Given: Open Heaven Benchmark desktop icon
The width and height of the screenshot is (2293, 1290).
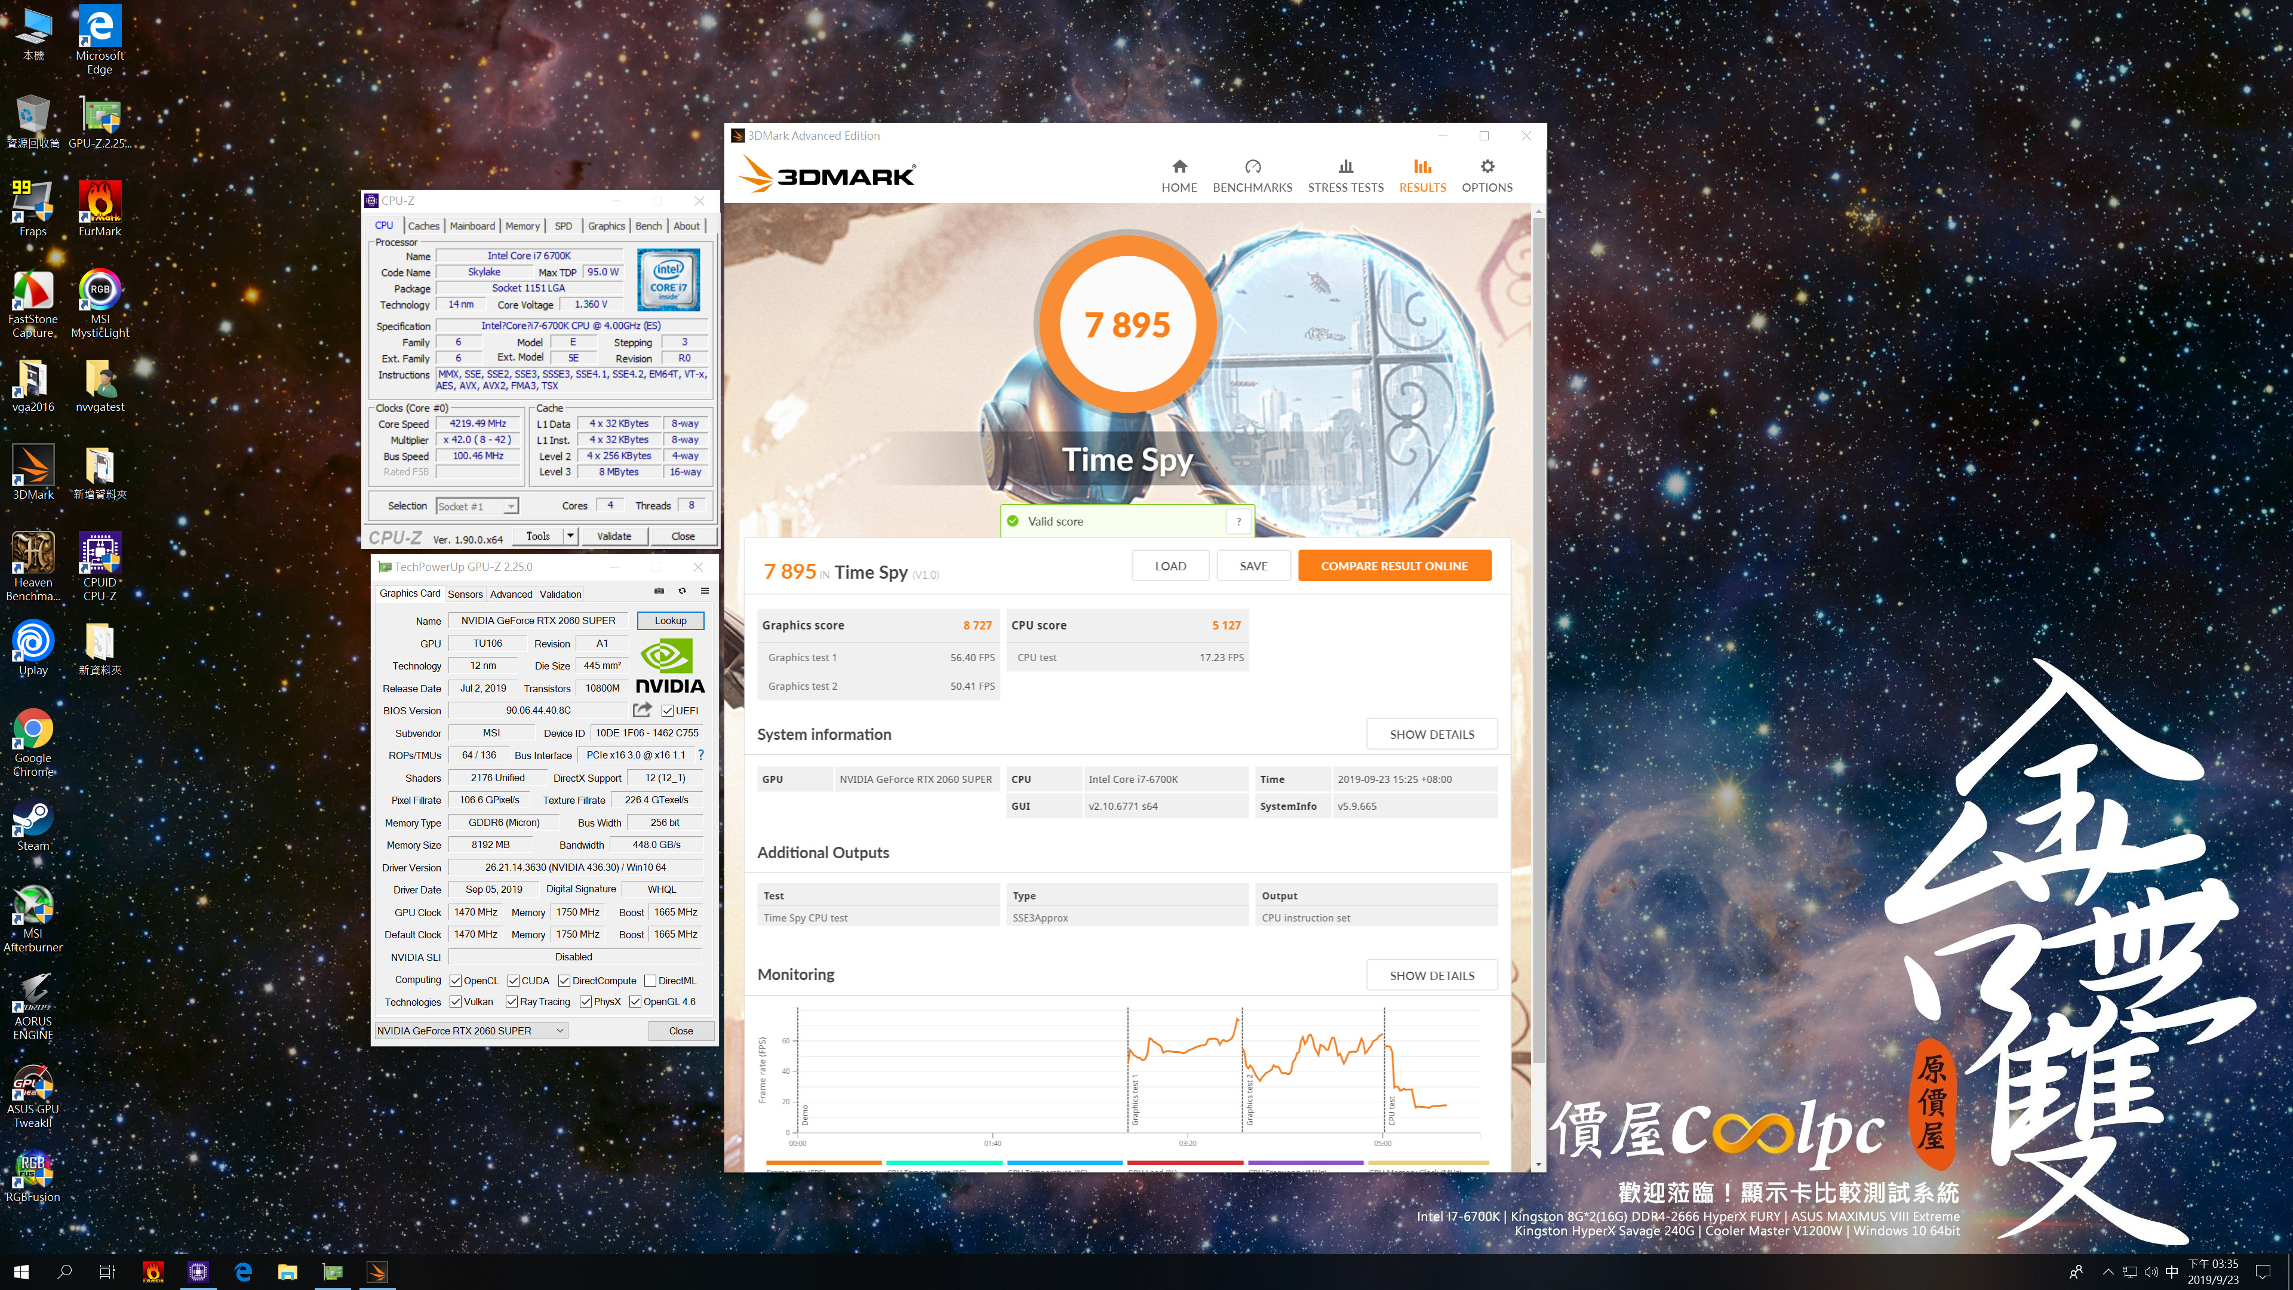Looking at the screenshot, I should coord(33,566).
